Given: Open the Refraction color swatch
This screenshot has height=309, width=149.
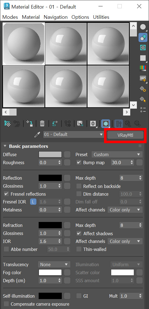Looking at the screenshot, I should 50,225.
